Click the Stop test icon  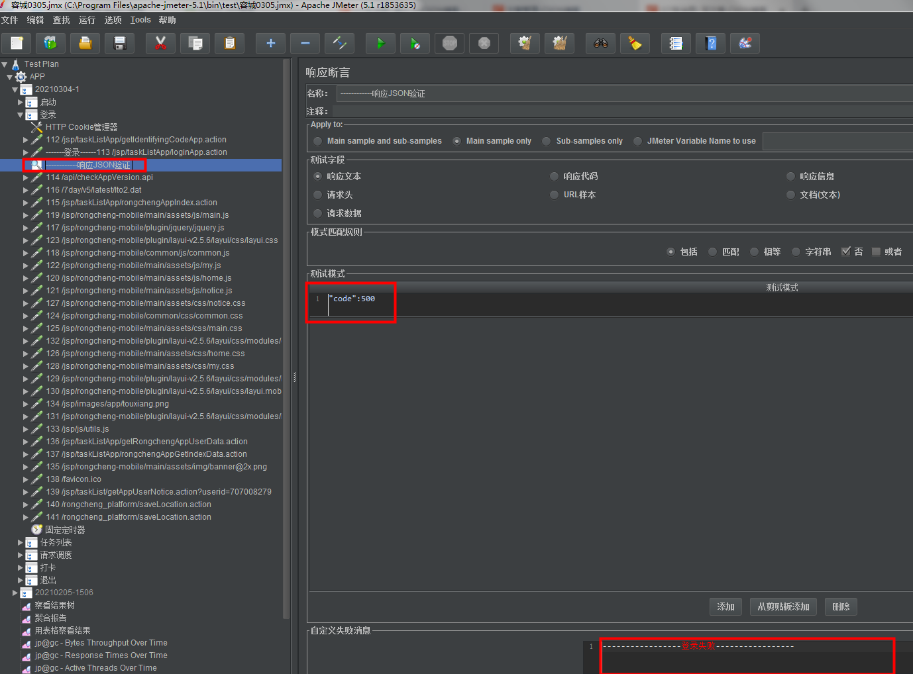(x=449, y=43)
